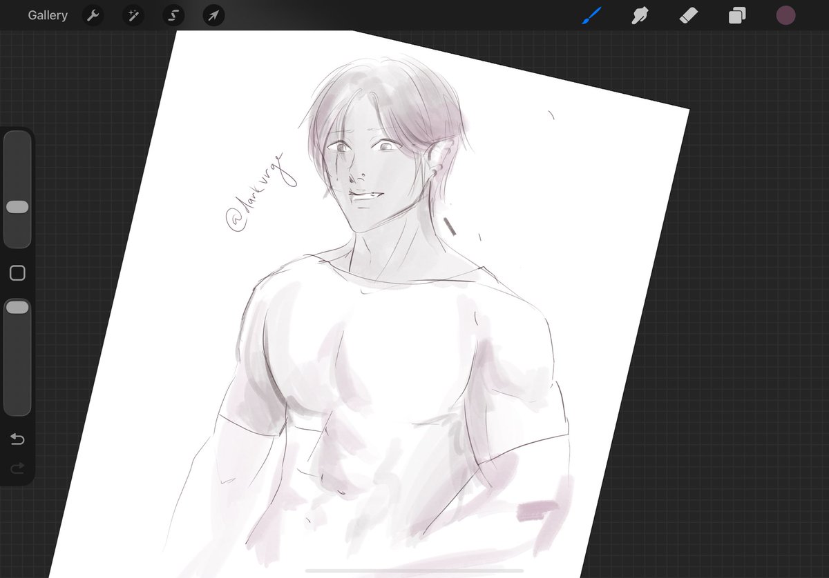
Task: Undo the last stroke with the undo arrow
Action: coord(17,439)
